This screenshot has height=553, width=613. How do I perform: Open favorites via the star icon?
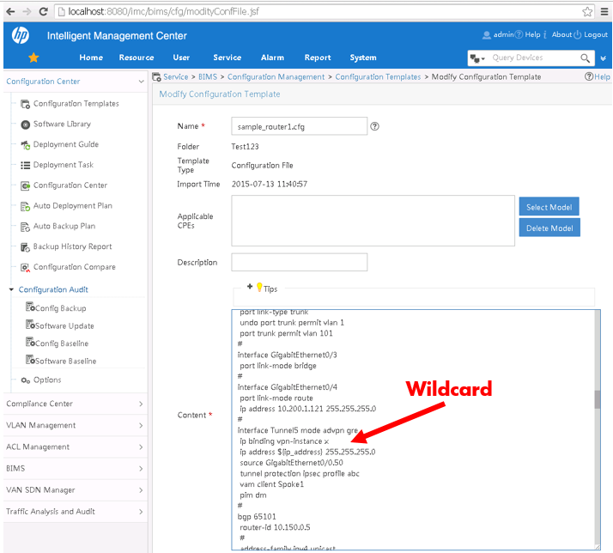pyautogui.click(x=33, y=58)
